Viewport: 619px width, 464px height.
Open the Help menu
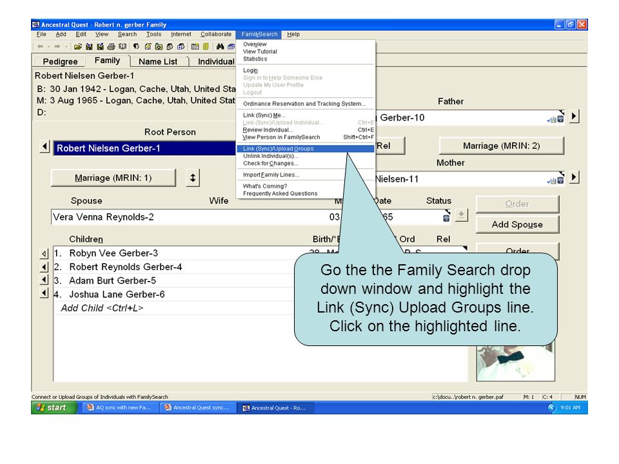point(293,34)
